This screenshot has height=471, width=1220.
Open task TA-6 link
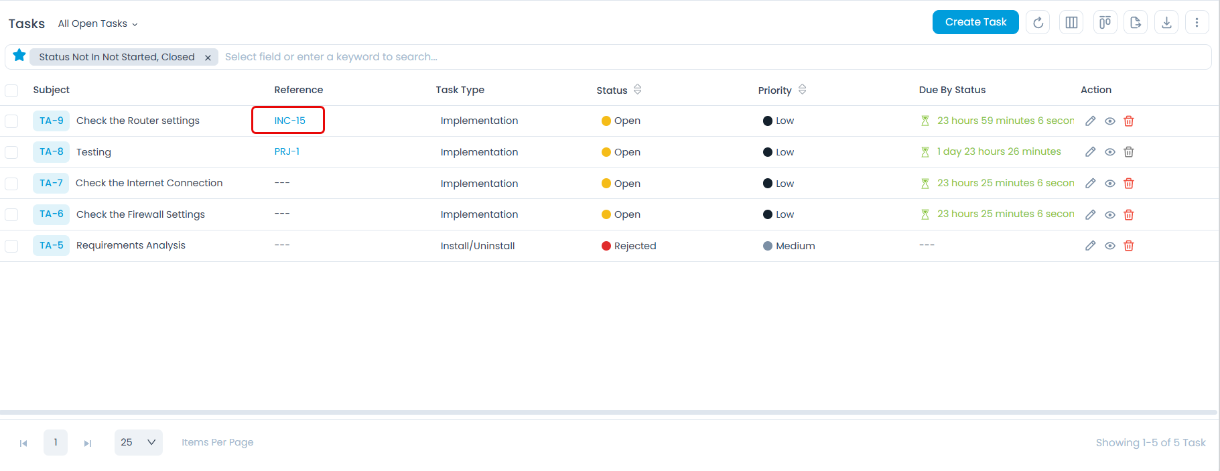[52, 214]
